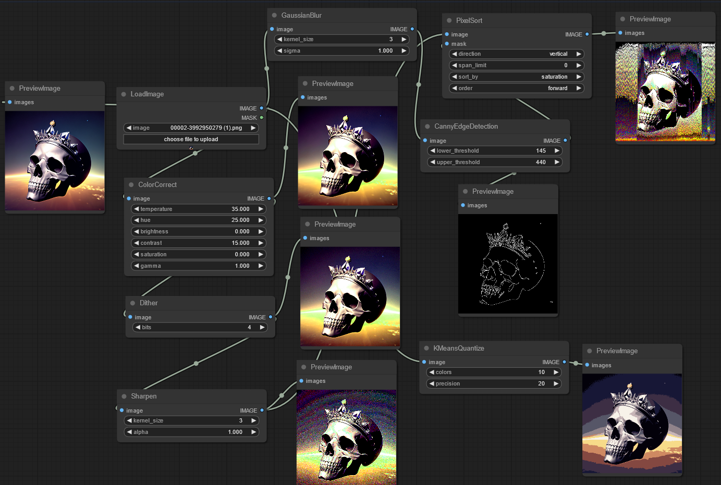Image resolution: width=721 pixels, height=485 pixels.
Task: Collapse the Dither node with its title dot
Action: [x=133, y=303]
